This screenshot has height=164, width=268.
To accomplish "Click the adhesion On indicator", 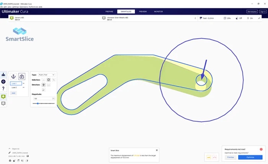I will [250, 18].
